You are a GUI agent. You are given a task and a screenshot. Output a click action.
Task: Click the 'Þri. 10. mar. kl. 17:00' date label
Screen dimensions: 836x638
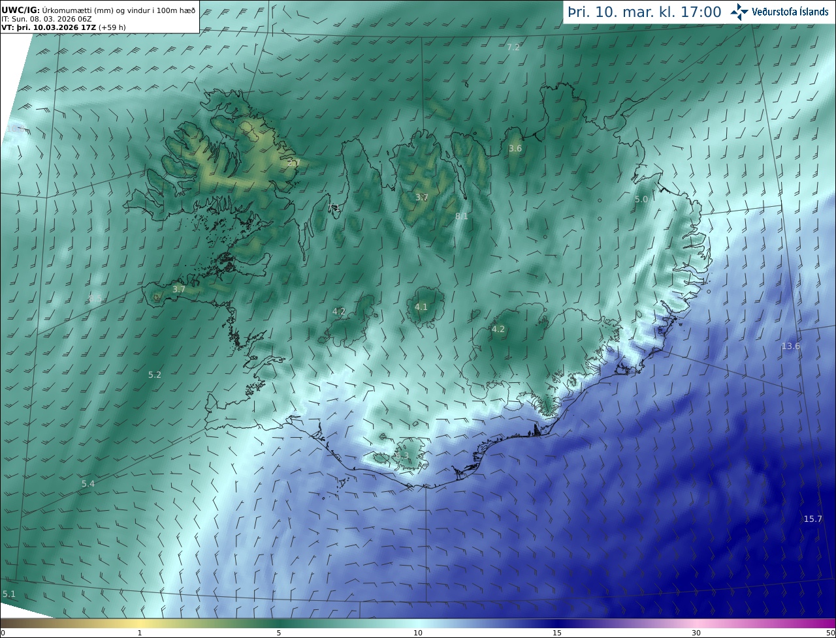point(644,12)
